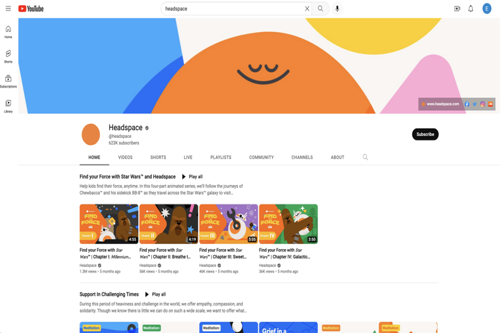Switch to the Videos tab
The height and width of the screenshot is (333, 500).
coord(125,157)
